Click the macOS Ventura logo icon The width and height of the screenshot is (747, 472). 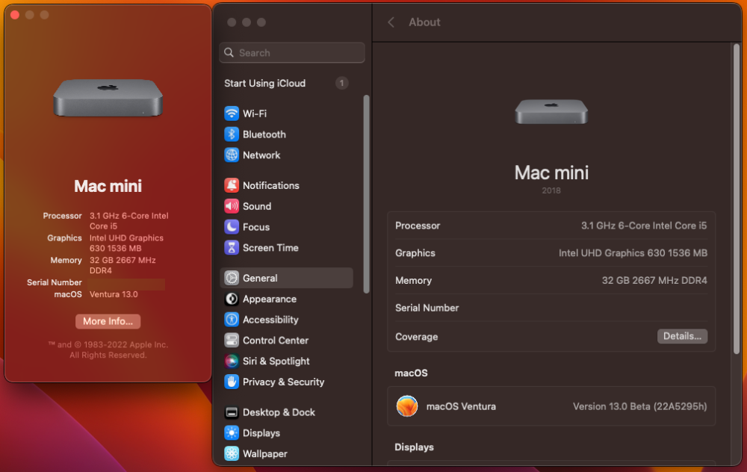pyautogui.click(x=407, y=406)
